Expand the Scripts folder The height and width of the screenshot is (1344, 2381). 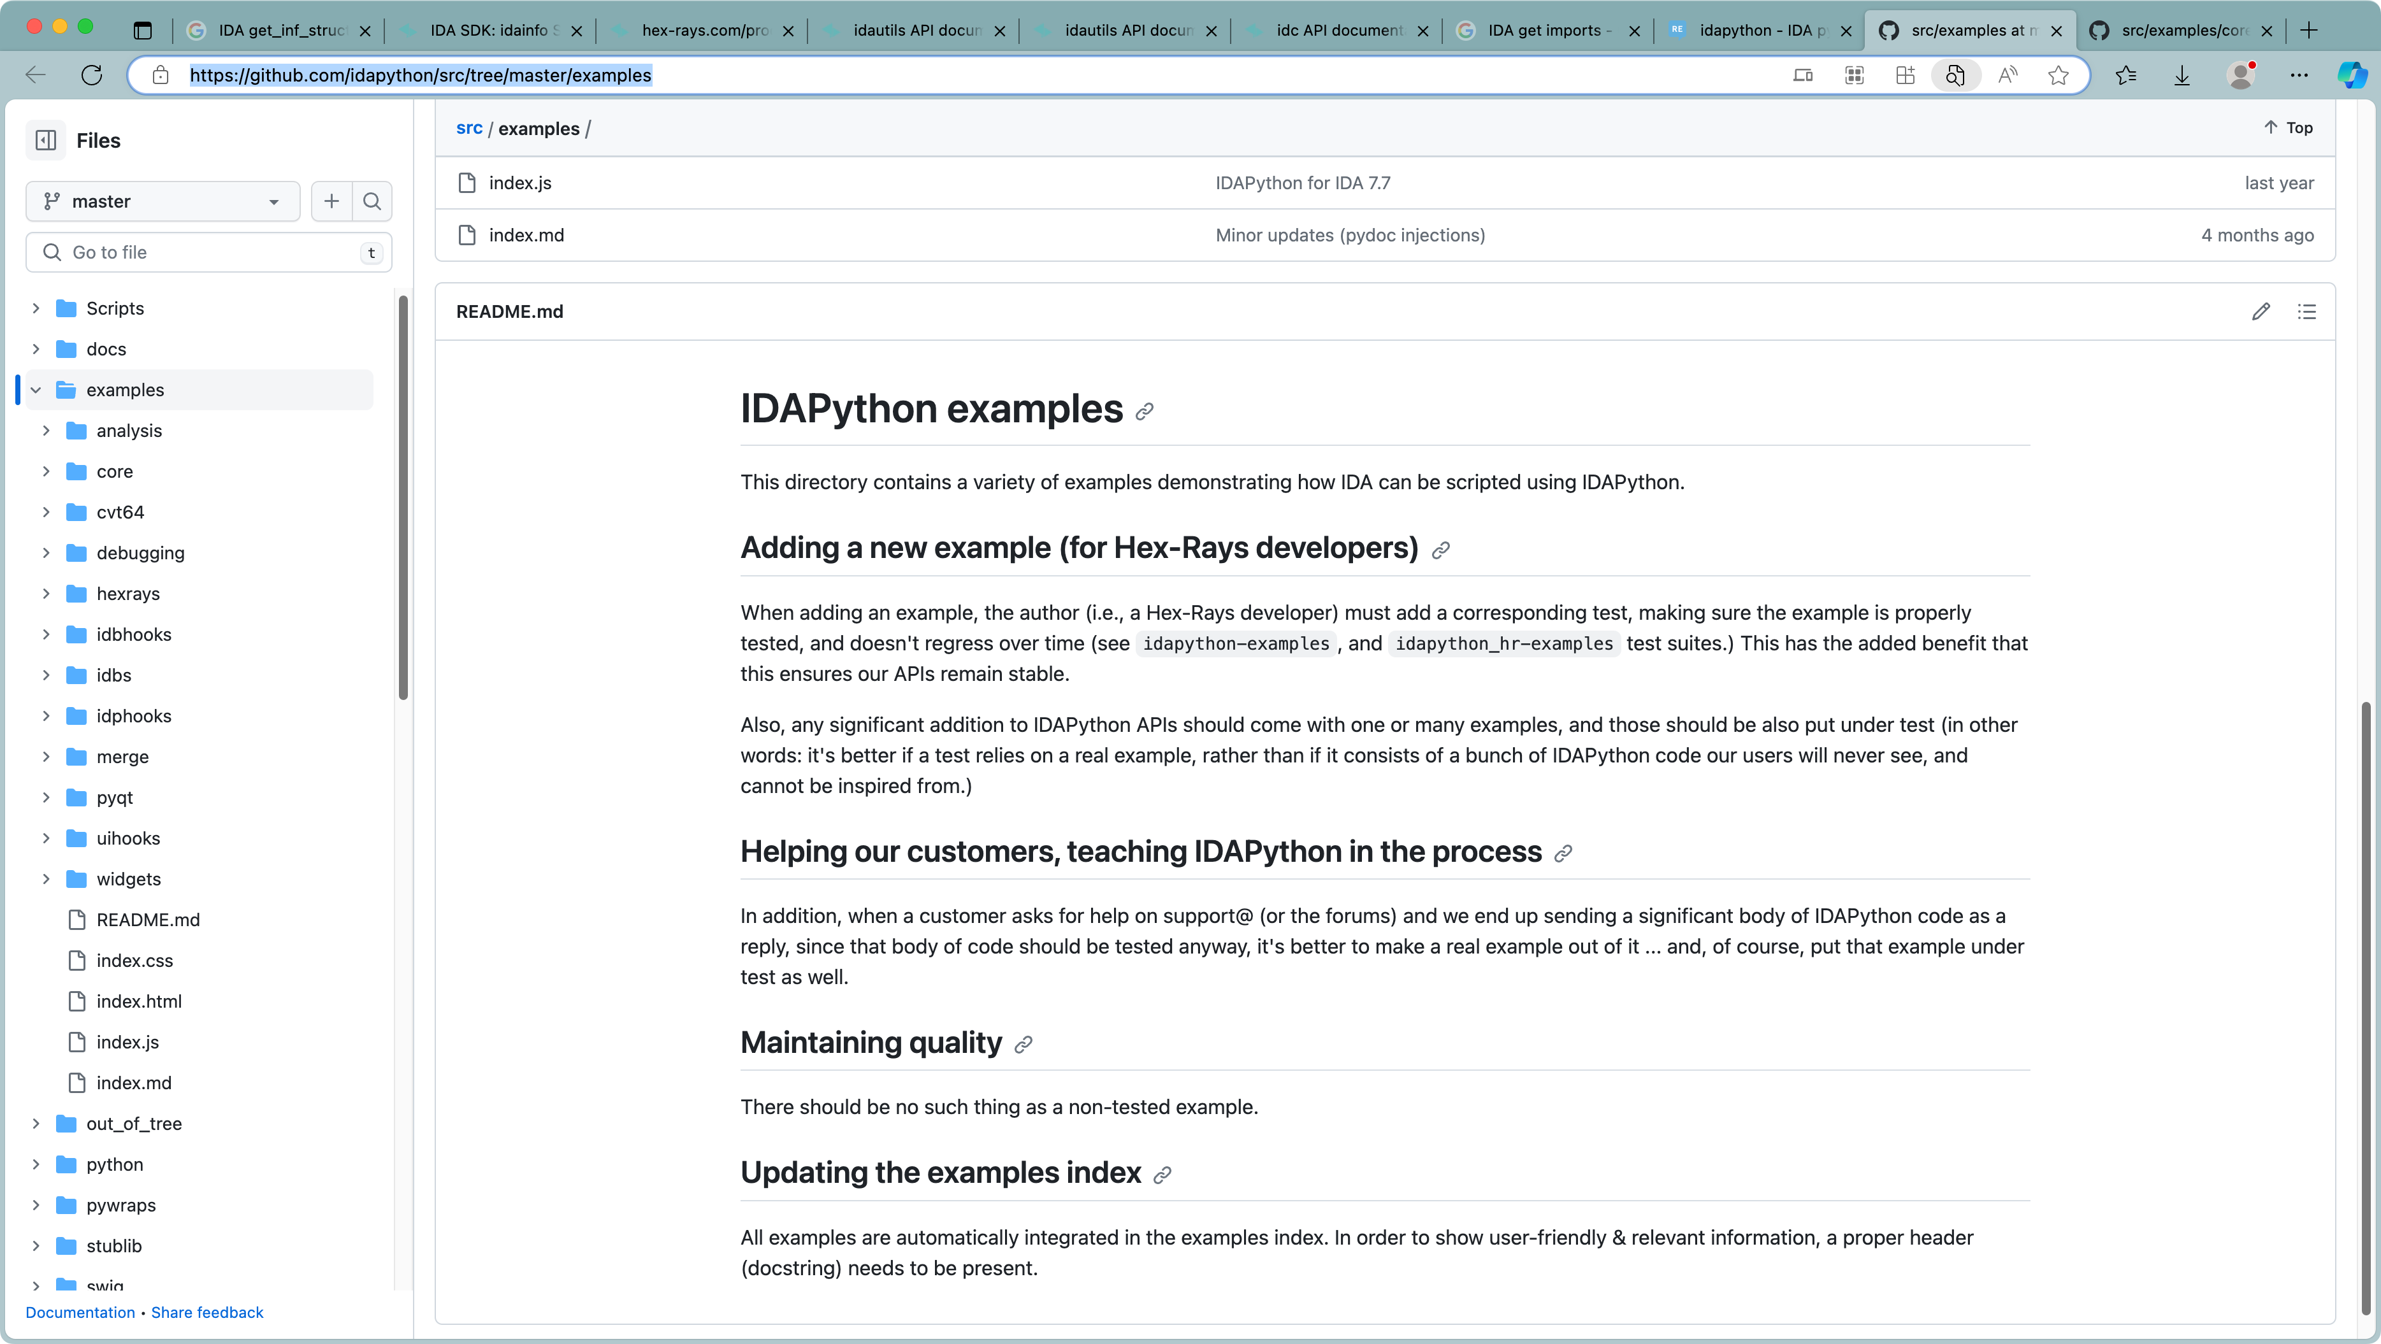click(x=36, y=308)
